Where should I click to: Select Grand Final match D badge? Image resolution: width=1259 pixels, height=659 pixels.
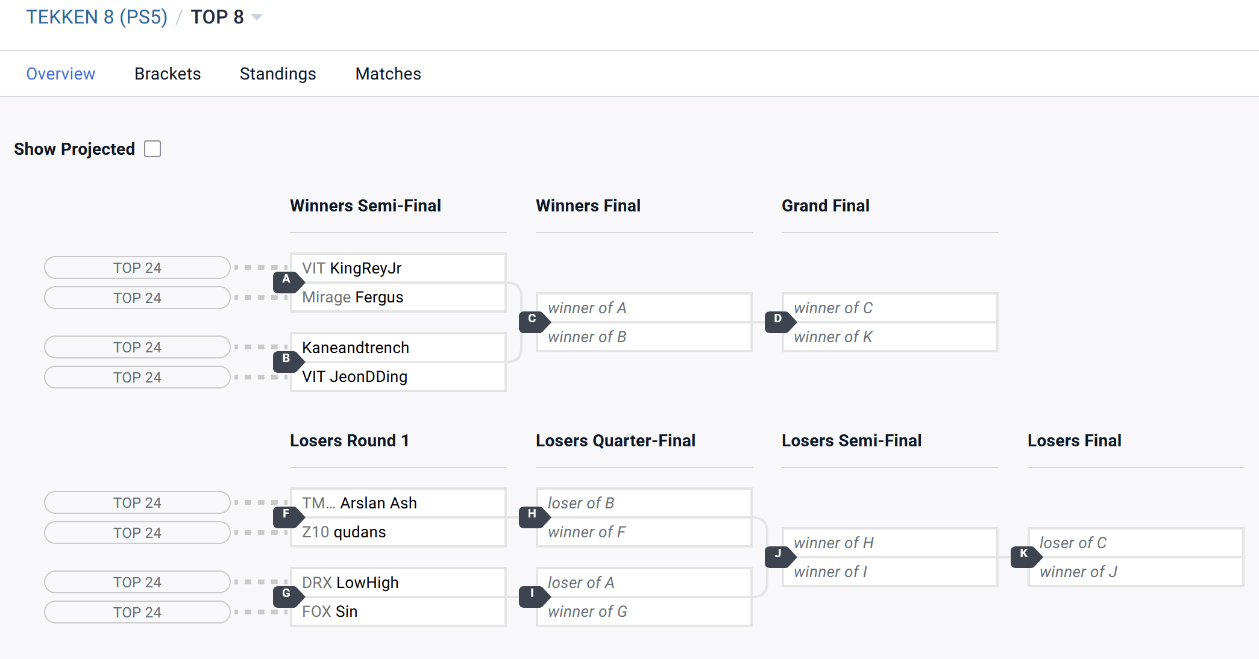779,320
